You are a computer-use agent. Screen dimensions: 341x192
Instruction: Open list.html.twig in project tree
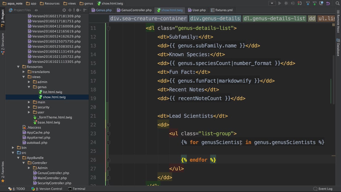click(52, 92)
